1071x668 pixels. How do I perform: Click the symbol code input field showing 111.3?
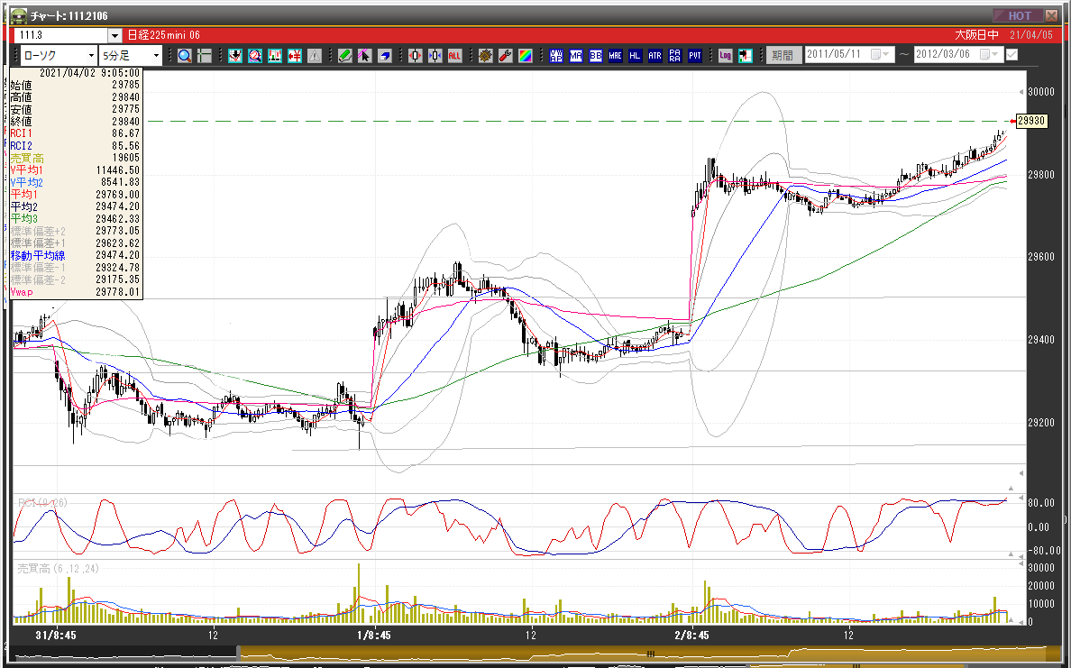pyautogui.click(x=61, y=35)
